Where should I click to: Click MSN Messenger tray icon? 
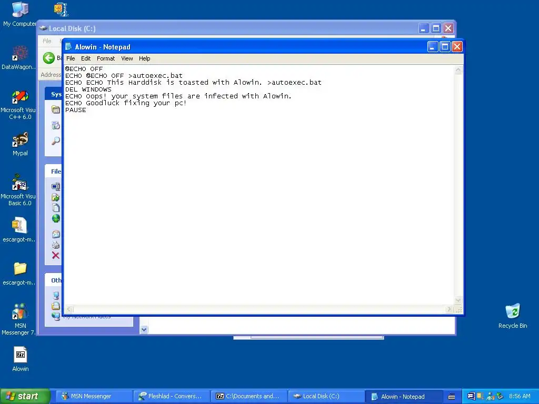pos(490,396)
